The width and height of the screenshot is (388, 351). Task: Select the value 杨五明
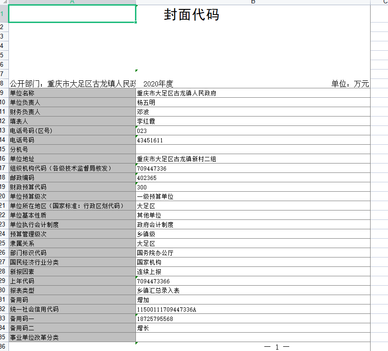[253, 102]
